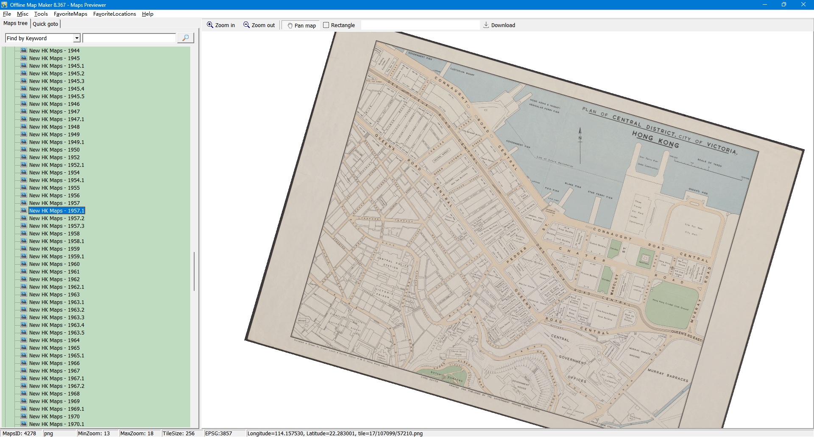
Task: Open the Find by Keyword dropdown
Action: click(x=77, y=38)
